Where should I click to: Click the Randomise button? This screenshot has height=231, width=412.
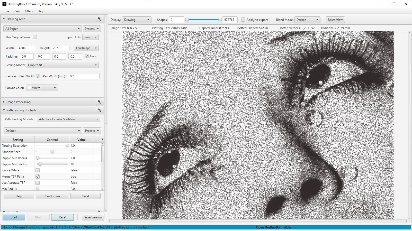(x=52, y=196)
